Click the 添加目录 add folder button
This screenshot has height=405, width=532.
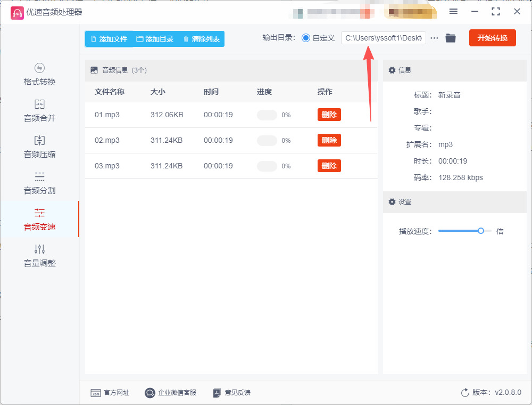point(155,39)
